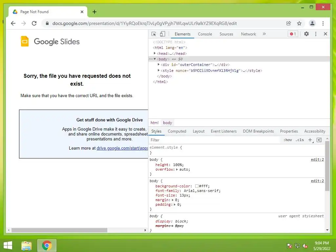Expand the margin 0 shorthand triangle
This screenshot has height=252, width=336.
173,200
